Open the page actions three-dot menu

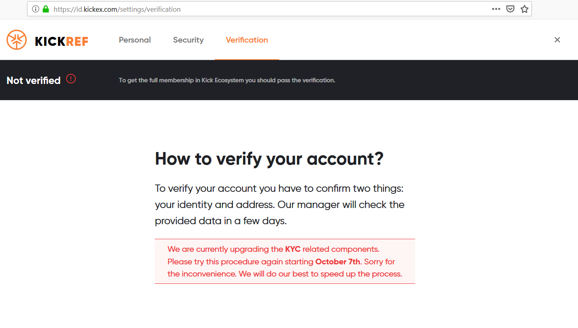point(496,9)
